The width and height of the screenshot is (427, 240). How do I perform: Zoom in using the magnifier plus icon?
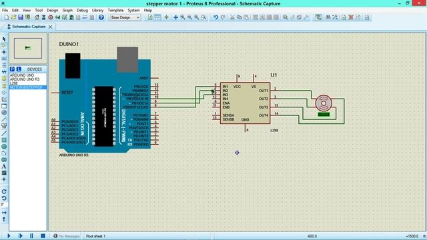click(x=182, y=17)
